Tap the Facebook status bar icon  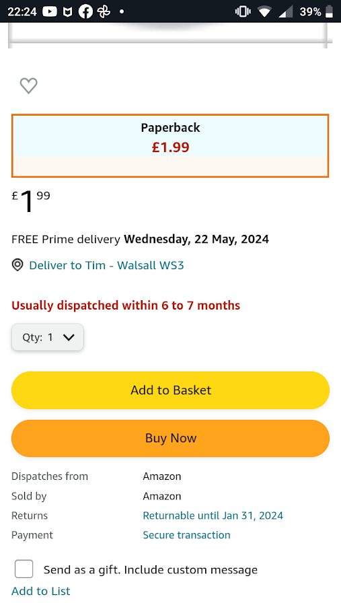coord(85,12)
